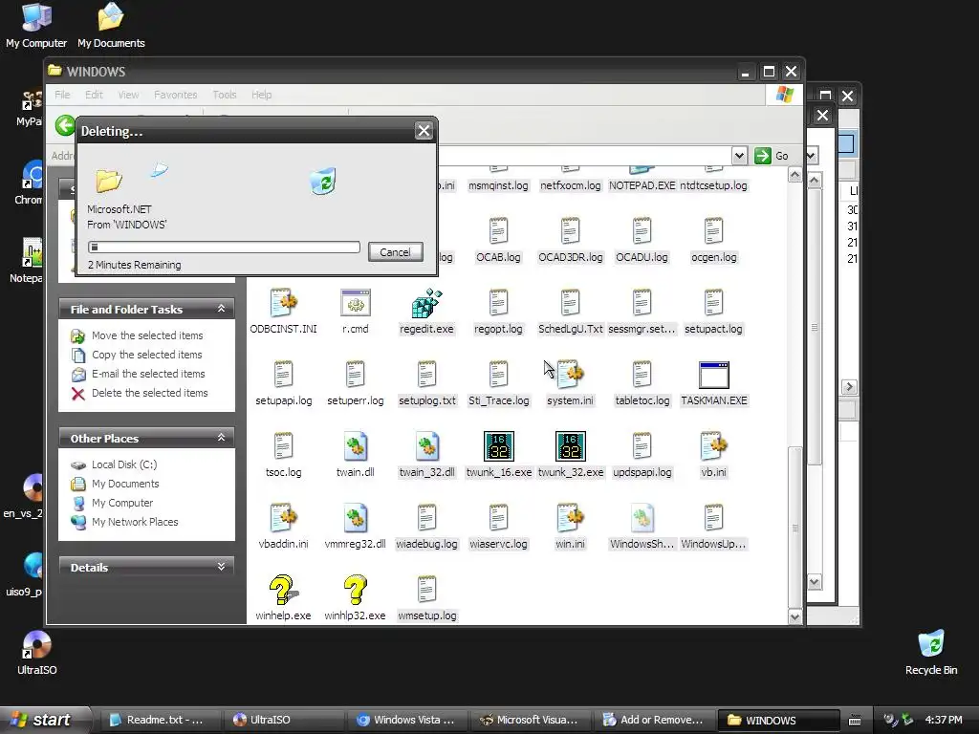Cancel the Deleting operation

[395, 251]
